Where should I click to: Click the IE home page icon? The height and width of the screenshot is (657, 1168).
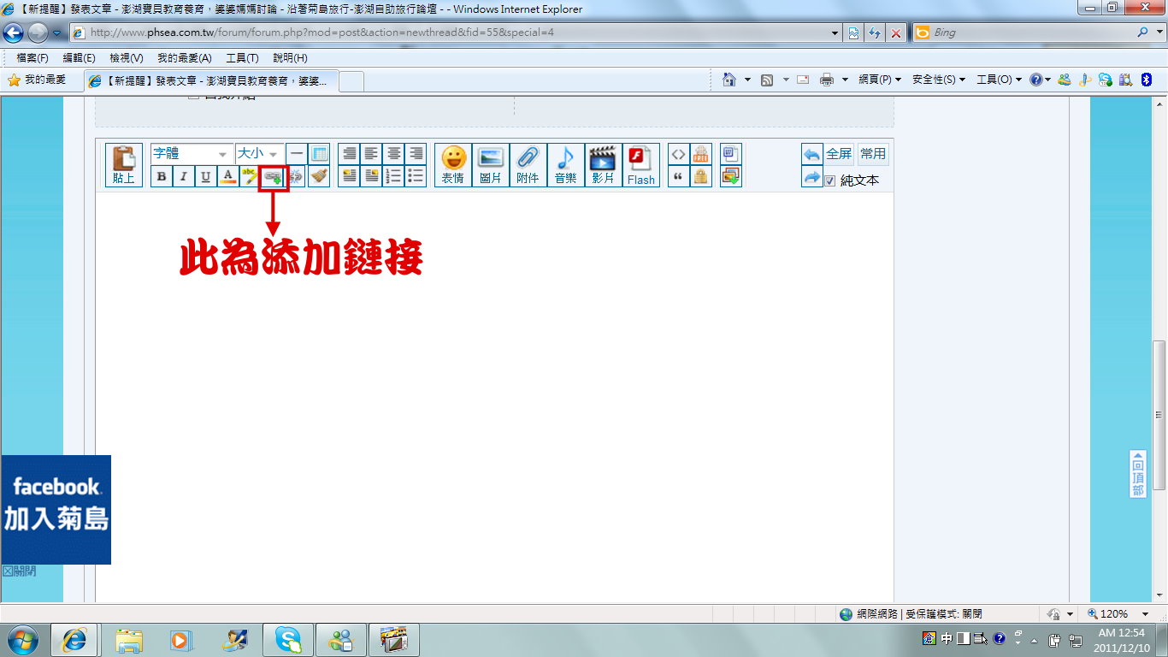pos(729,80)
